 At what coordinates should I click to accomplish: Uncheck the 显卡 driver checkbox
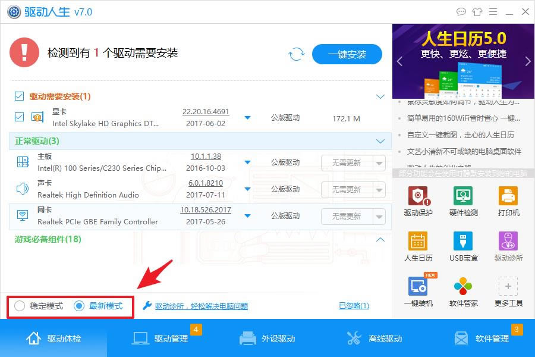pyautogui.click(x=20, y=117)
